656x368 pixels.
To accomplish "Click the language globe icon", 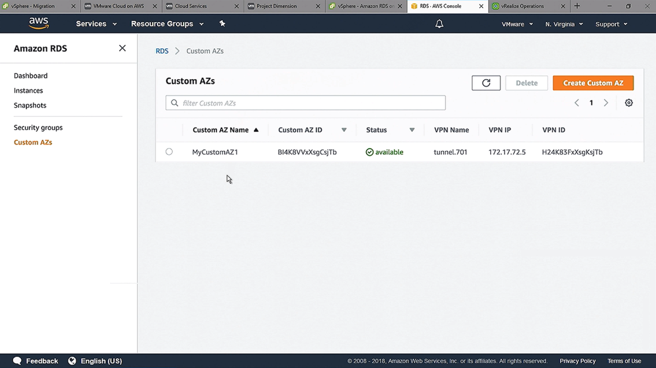I will point(72,361).
